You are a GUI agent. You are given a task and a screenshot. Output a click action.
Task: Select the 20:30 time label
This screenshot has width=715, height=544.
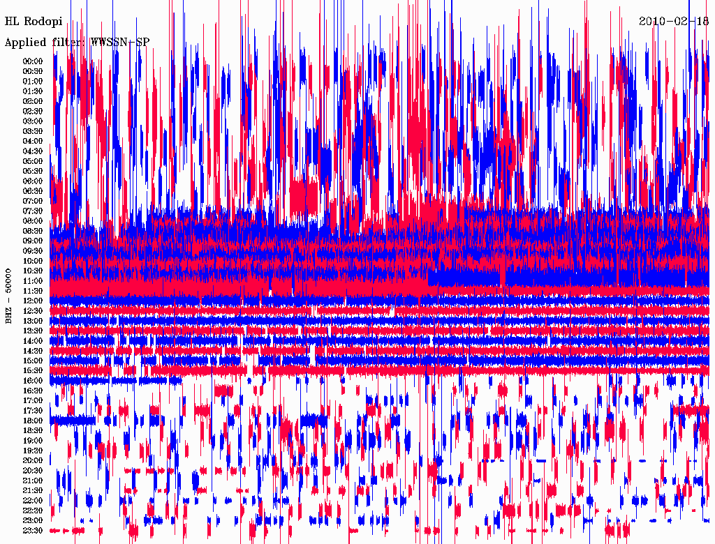coord(33,471)
